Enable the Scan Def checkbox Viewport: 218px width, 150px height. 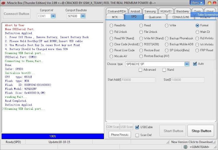[137, 135]
